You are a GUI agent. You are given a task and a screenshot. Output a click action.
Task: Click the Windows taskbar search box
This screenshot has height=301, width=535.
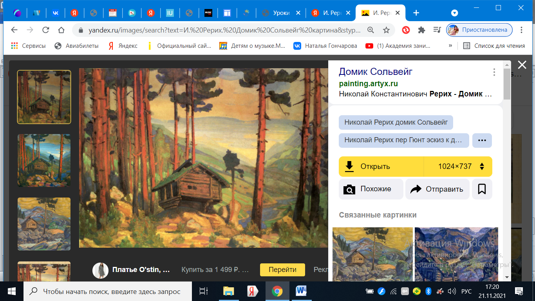pyautogui.click(x=108, y=291)
